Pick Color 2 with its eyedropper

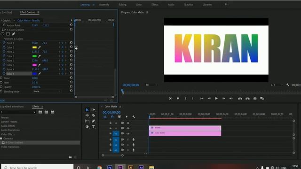tap(39, 56)
